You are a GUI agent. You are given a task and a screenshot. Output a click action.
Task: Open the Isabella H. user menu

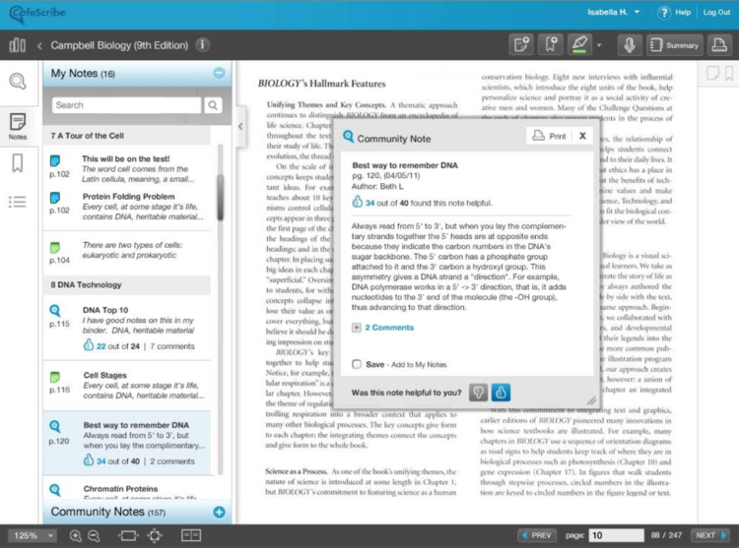pos(613,12)
